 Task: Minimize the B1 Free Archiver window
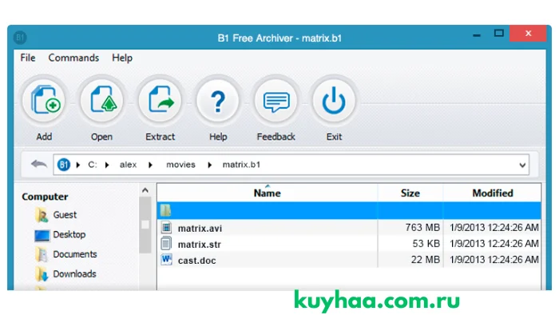pos(477,34)
